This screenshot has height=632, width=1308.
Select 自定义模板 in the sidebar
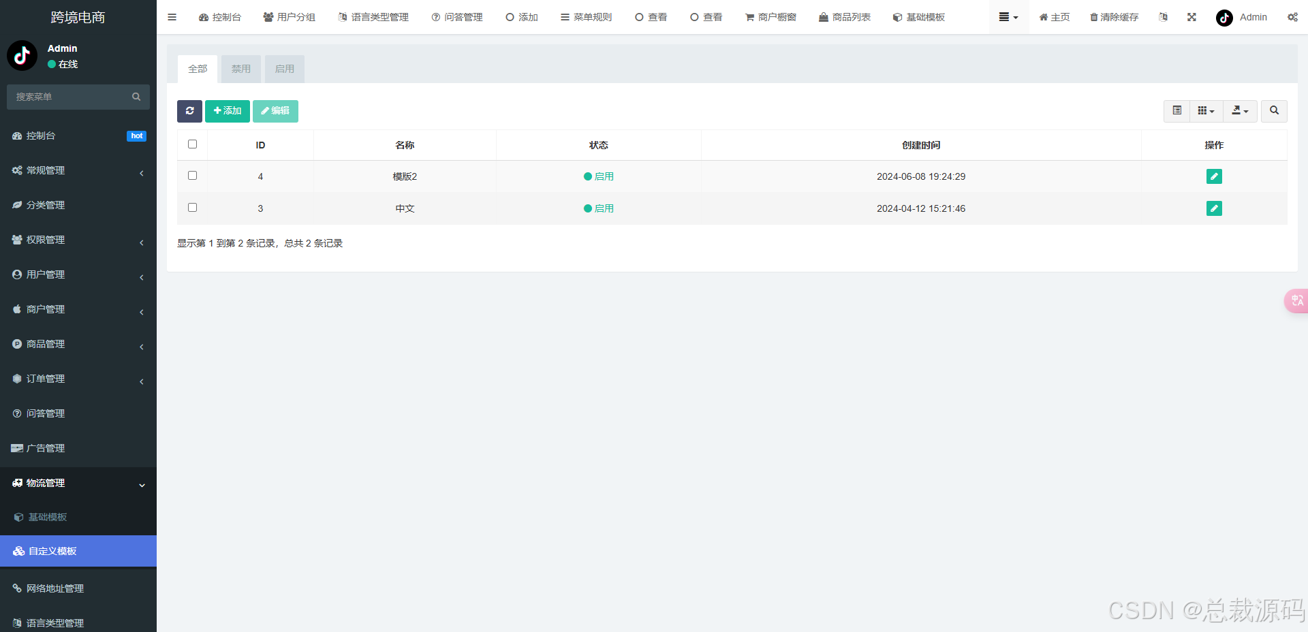[x=78, y=551]
